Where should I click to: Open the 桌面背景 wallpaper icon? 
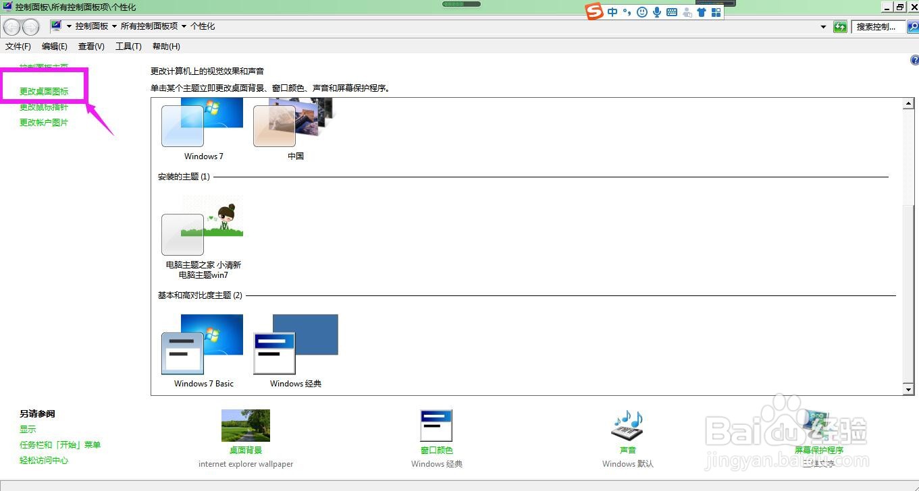click(246, 426)
